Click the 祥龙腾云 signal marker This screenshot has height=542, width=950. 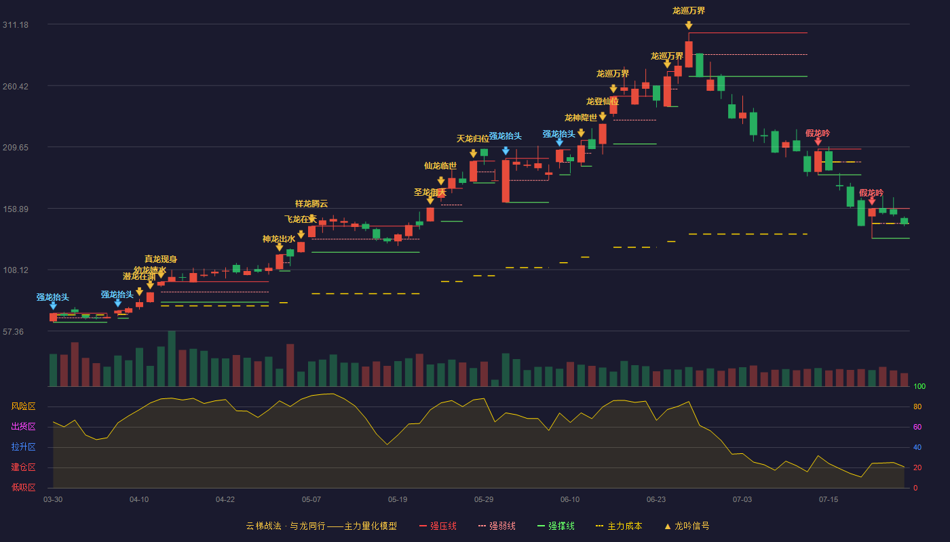tap(311, 219)
